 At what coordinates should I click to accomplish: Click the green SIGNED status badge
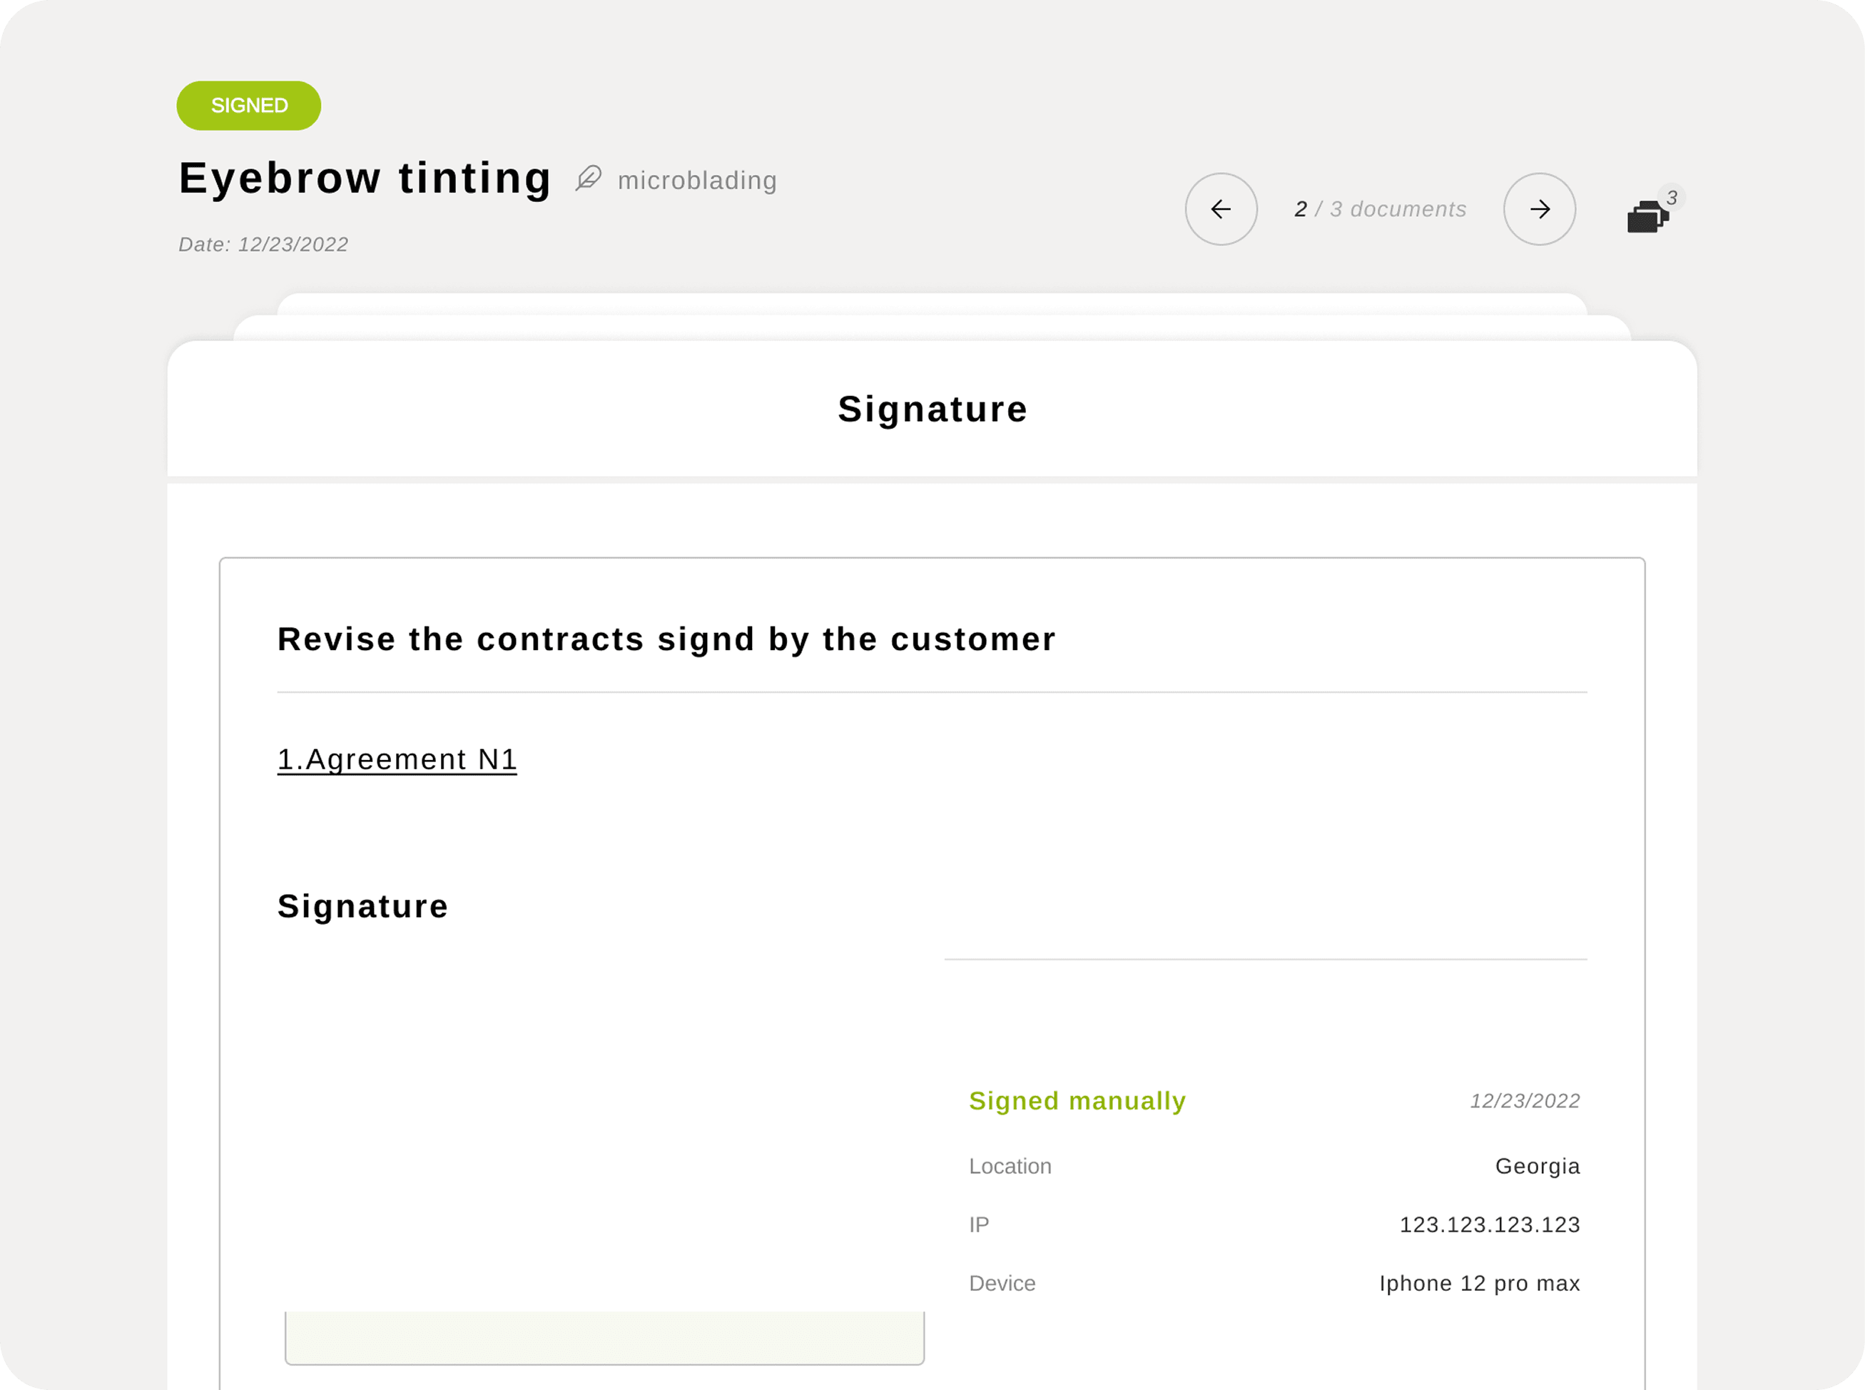(x=248, y=105)
